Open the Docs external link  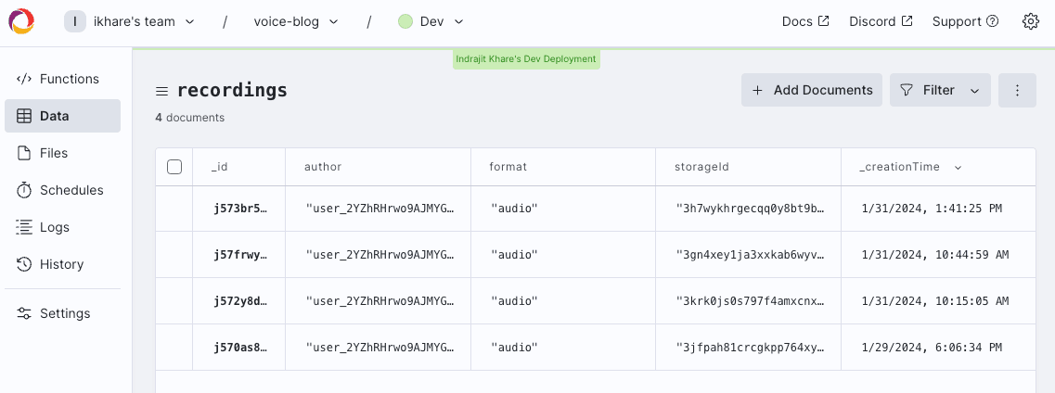[805, 21]
